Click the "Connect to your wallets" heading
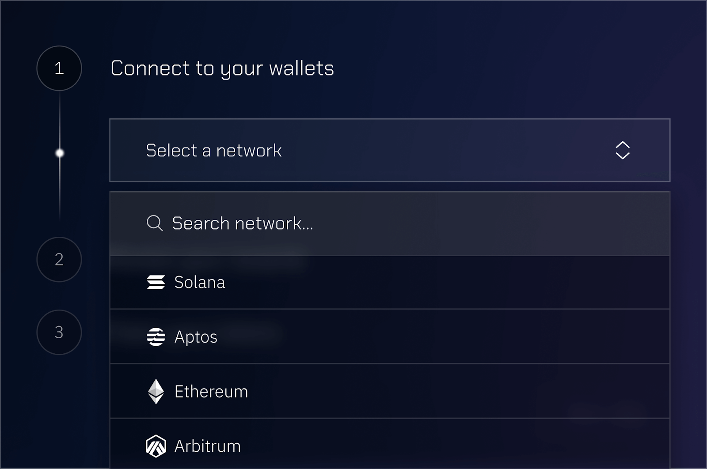This screenshot has height=469, width=707. coord(222,68)
